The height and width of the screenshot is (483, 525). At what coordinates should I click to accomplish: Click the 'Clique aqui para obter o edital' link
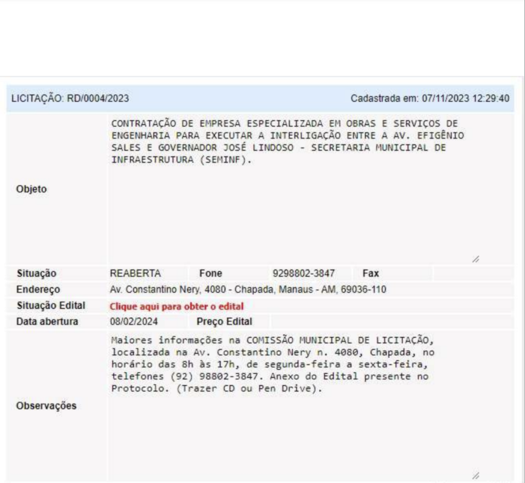(x=176, y=307)
